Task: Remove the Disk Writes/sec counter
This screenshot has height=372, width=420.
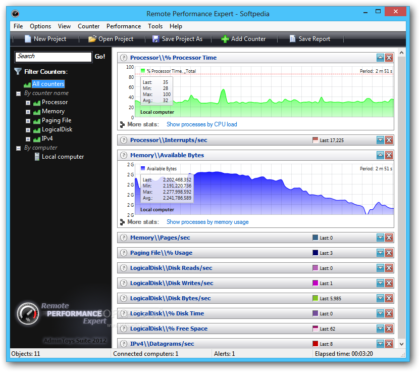Action: (389, 283)
